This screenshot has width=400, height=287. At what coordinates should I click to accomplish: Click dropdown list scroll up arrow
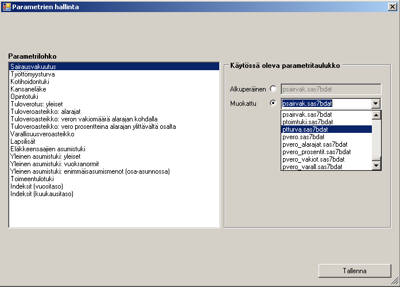click(376, 115)
